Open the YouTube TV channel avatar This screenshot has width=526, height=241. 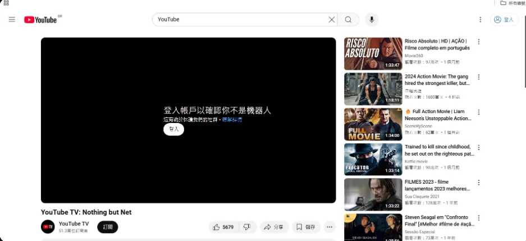(x=48, y=226)
